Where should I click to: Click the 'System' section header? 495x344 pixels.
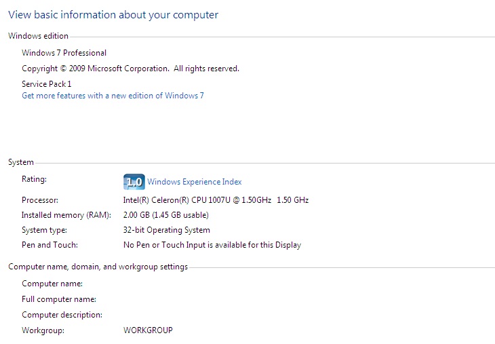click(x=21, y=162)
